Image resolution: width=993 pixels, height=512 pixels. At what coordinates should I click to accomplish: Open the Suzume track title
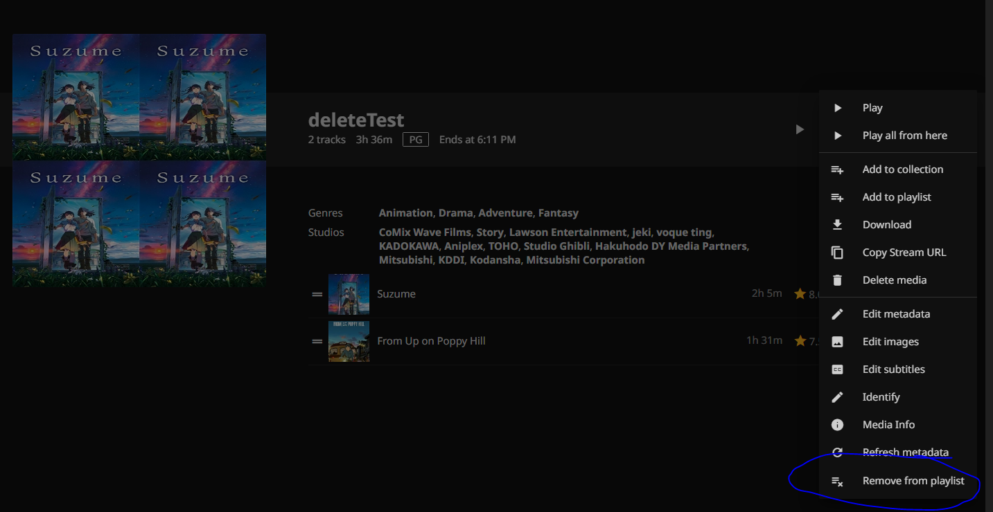click(x=396, y=294)
